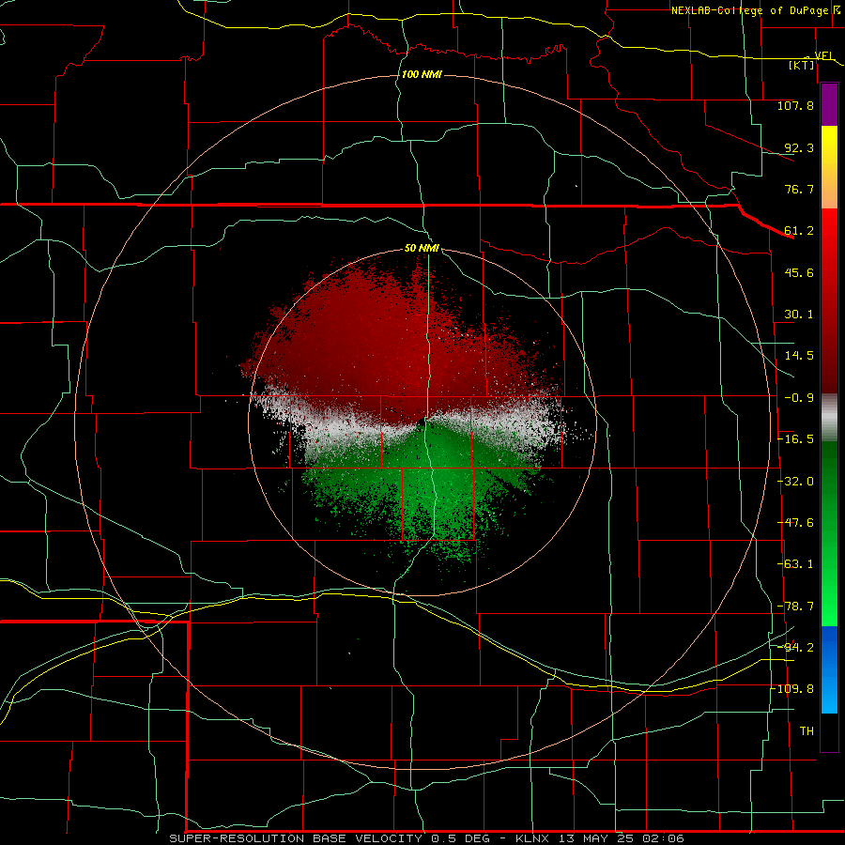845x845 pixels.
Task: Click the blue segment of the velocity color bar
Action: pos(829,669)
